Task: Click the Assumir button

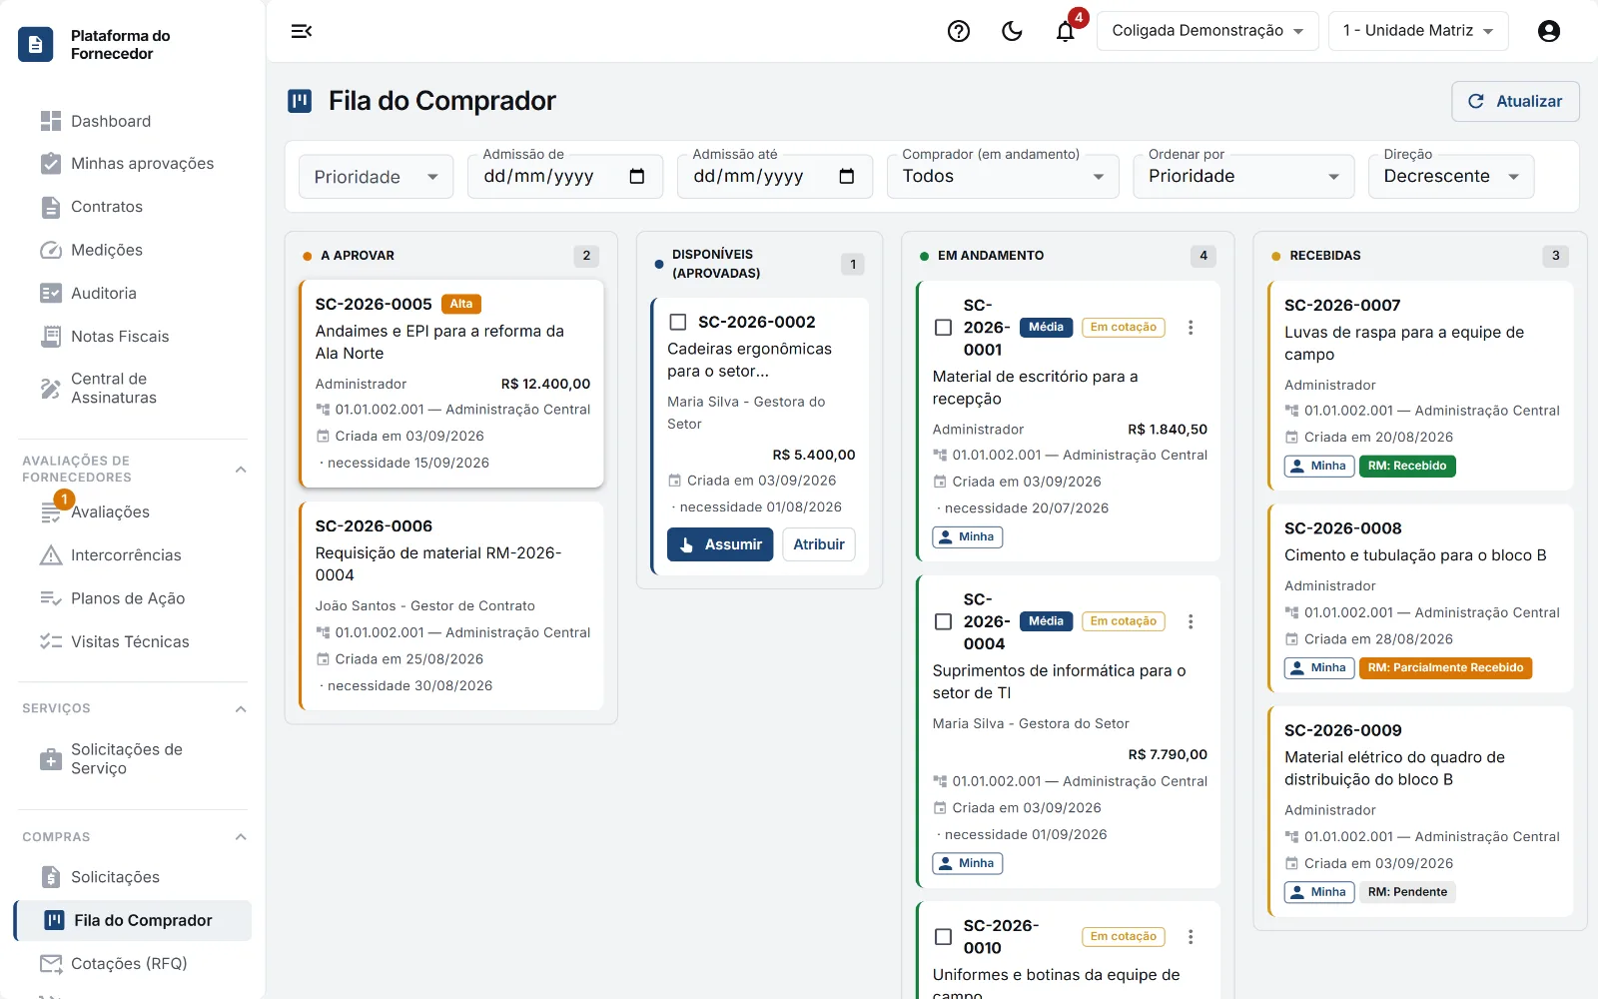Action: tap(720, 544)
